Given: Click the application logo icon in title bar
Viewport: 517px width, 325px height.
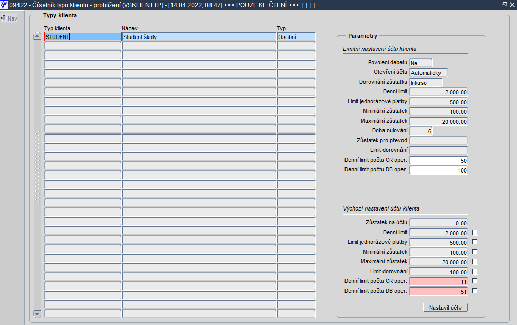Looking at the screenshot, I should click(x=4, y=5).
